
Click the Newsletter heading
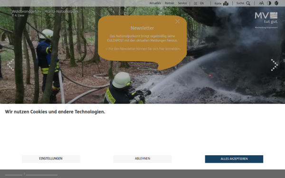coord(142,28)
